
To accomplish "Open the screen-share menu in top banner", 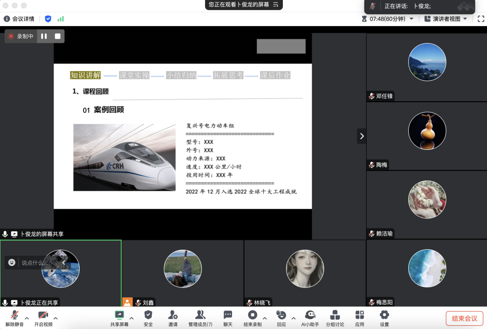I will [275, 5].
